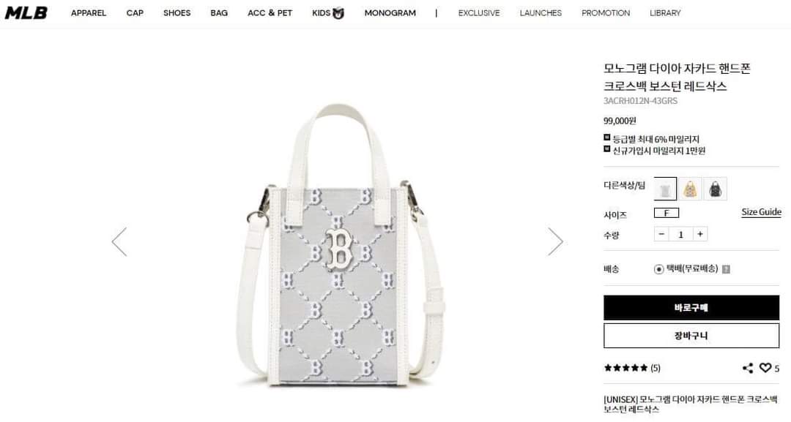
Task: Open the APPAREL menu
Action: [89, 13]
